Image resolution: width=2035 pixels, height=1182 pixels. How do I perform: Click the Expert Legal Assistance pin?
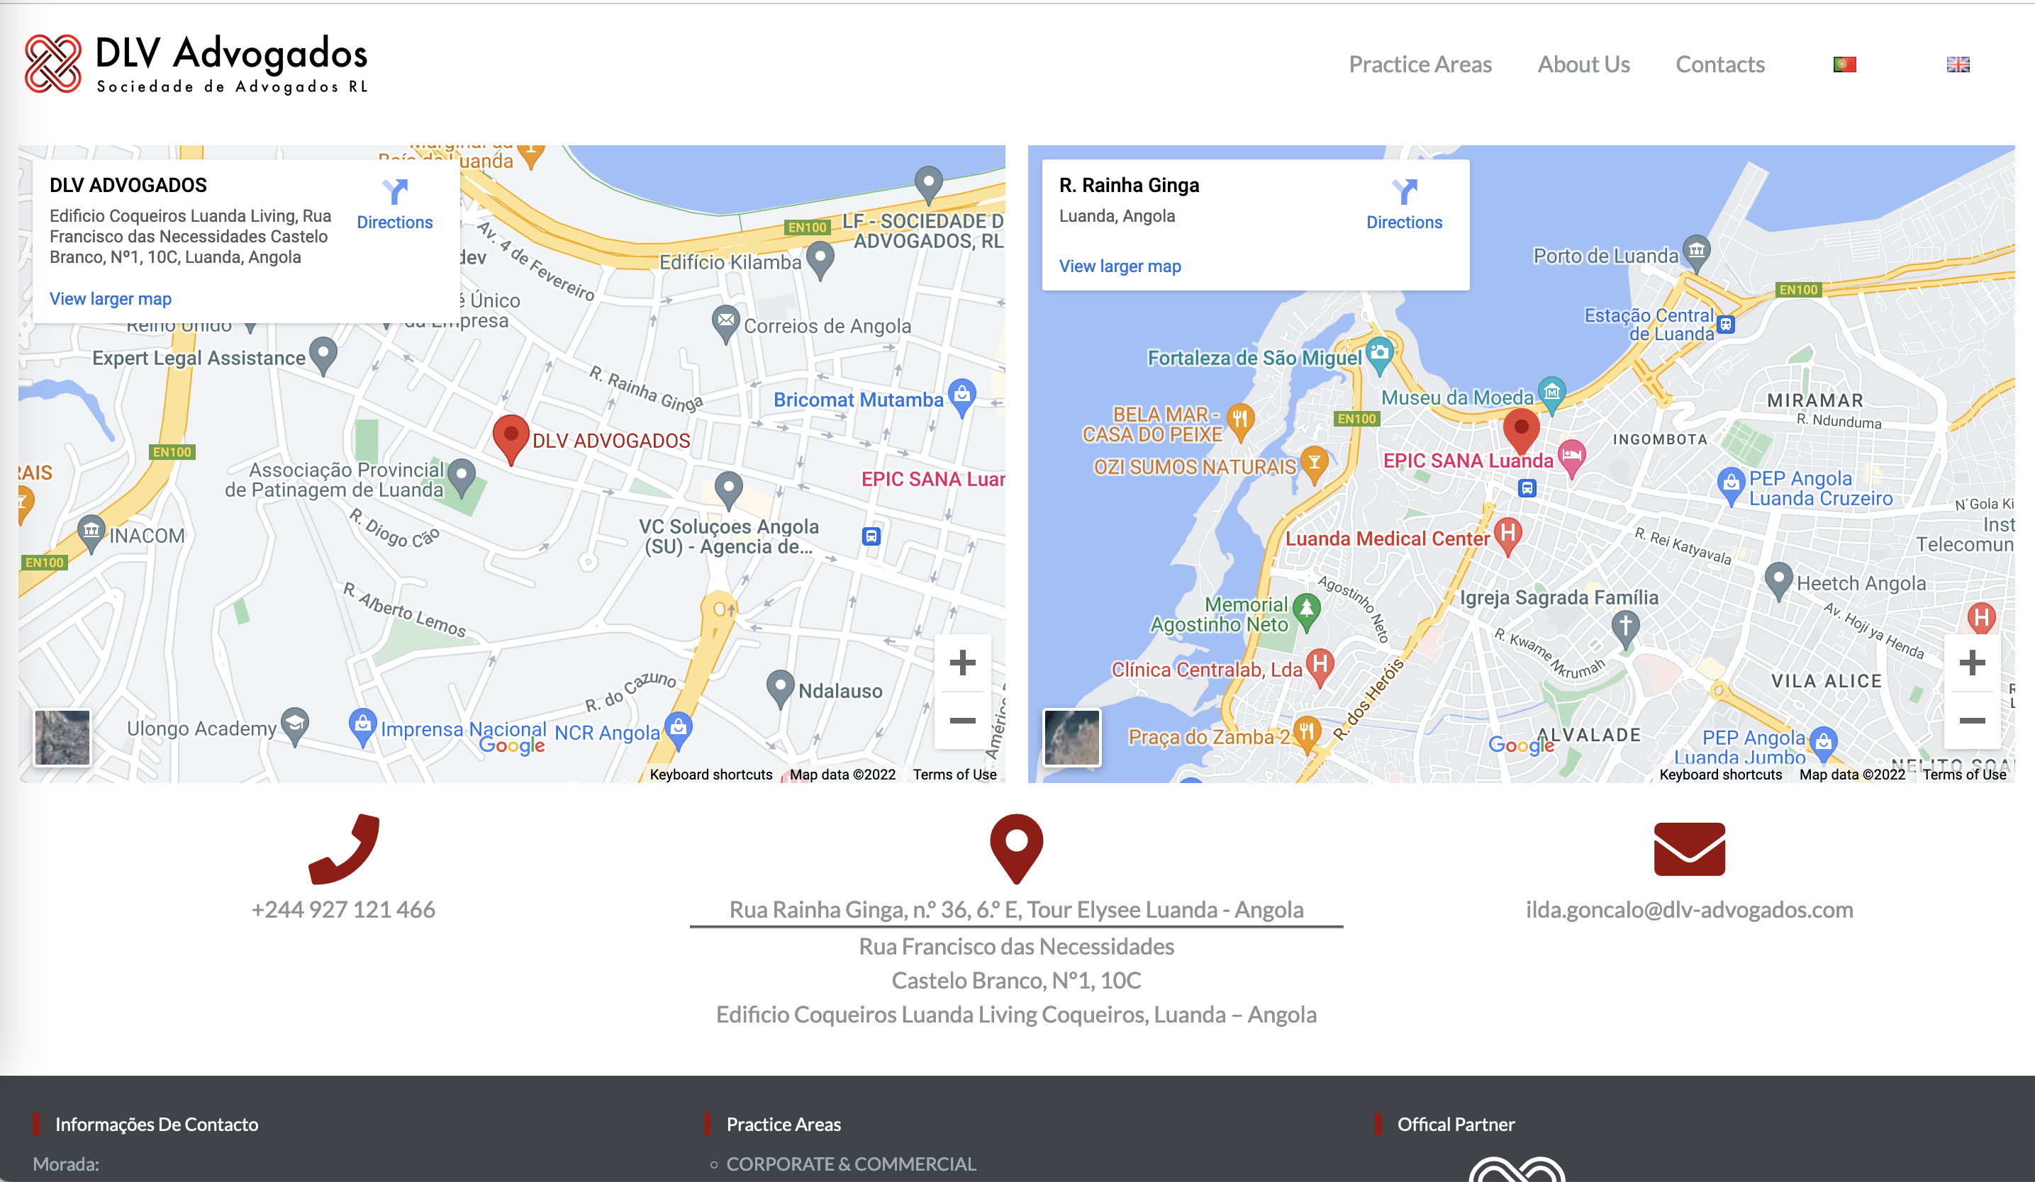pyautogui.click(x=323, y=356)
